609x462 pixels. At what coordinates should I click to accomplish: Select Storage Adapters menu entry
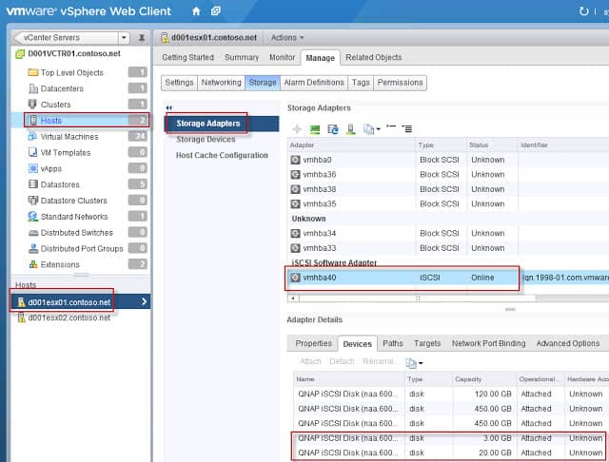pyautogui.click(x=222, y=124)
